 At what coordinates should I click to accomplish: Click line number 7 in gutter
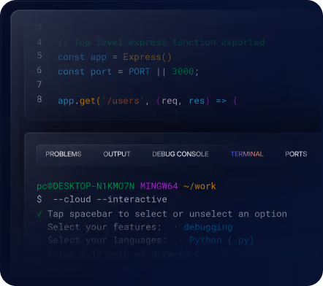tap(39, 85)
